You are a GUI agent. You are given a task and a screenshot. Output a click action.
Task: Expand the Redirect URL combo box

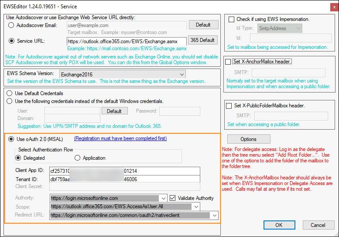point(215,215)
